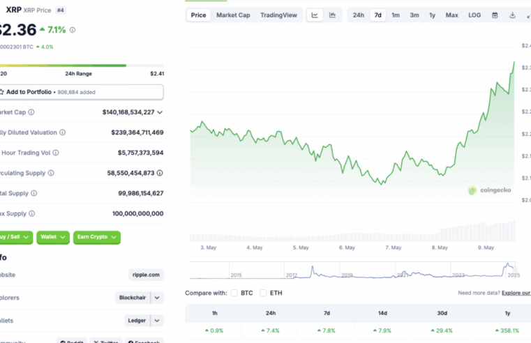
Task: Click info icon next to price percentage
Action: (73, 30)
